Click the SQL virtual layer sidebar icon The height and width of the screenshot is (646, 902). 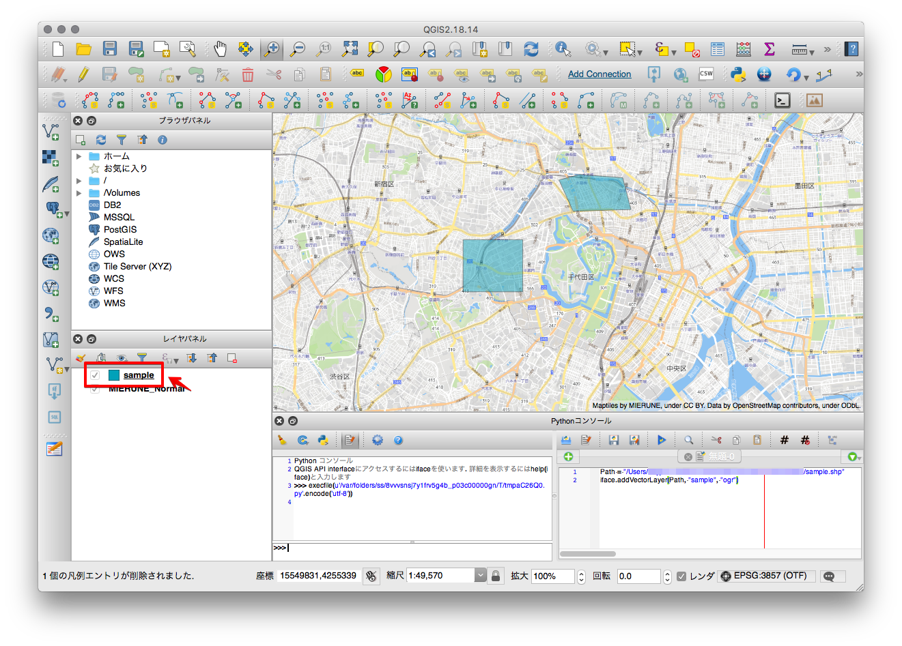click(x=54, y=417)
